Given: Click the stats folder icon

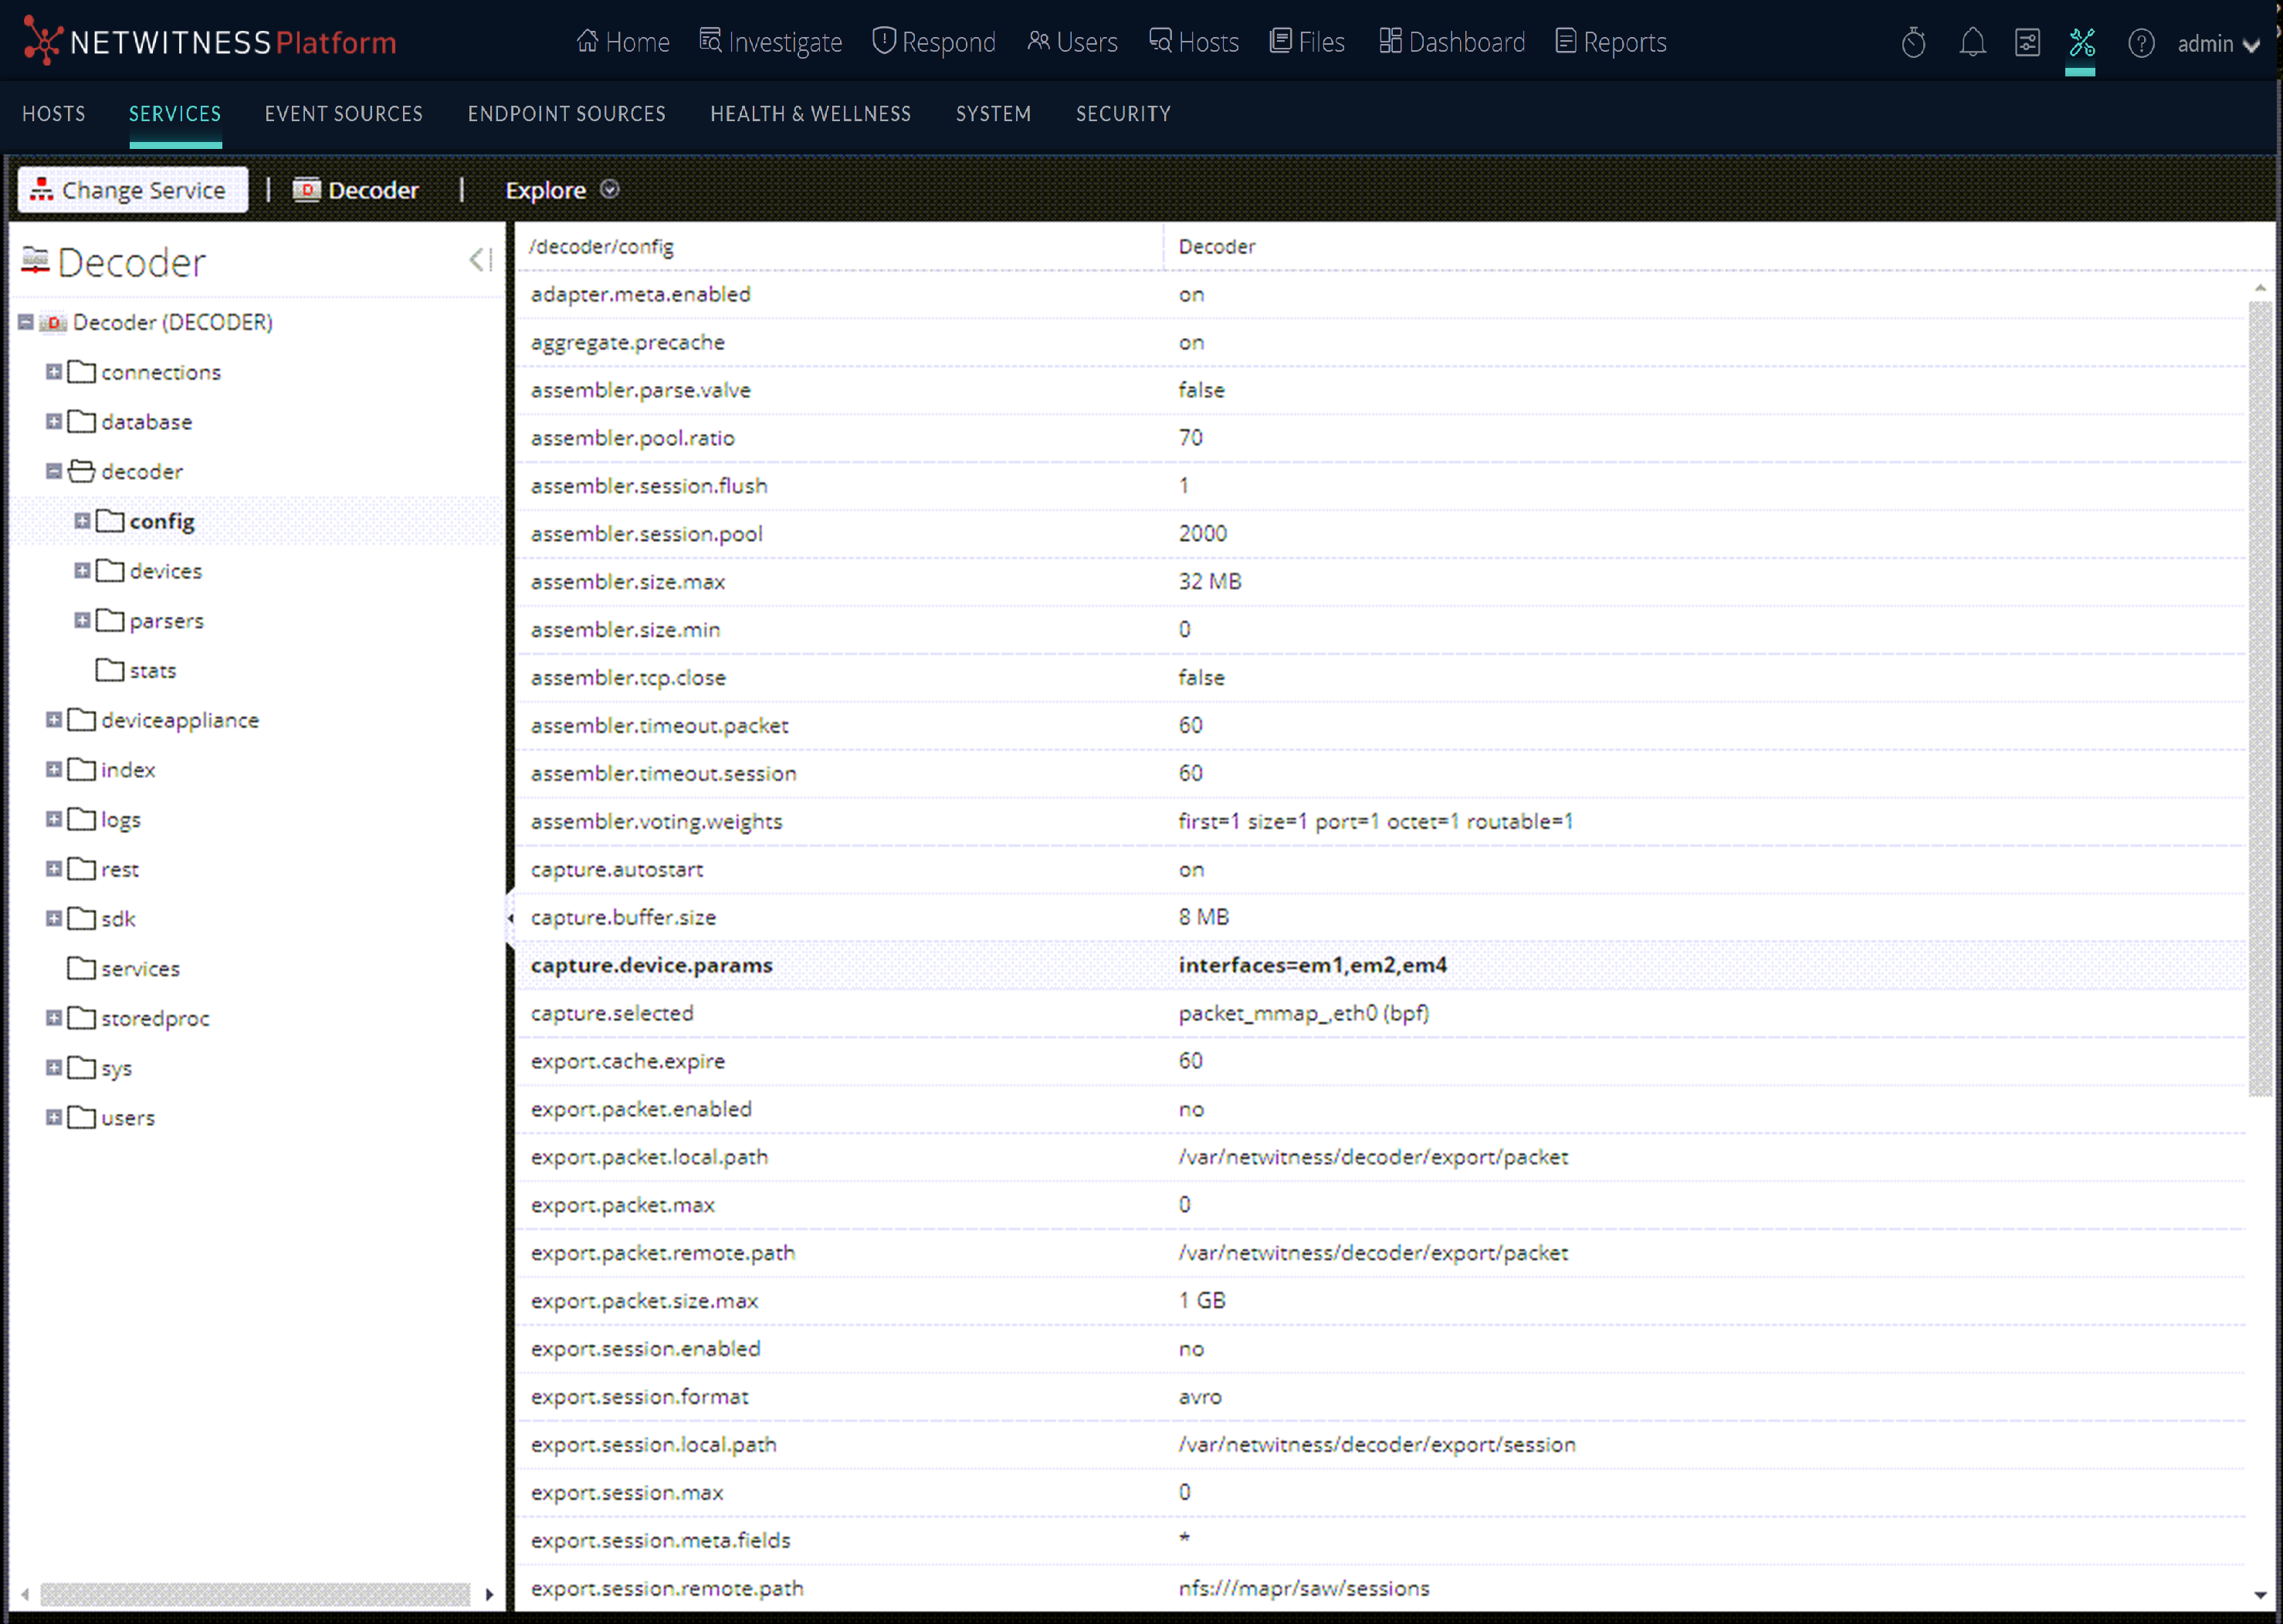Looking at the screenshot, I should 110,670.
